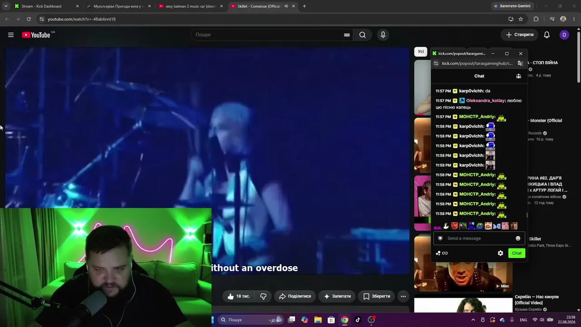Open Task View on the taskbar
Image resolution: width=581 pixels, height=327 pixels.
tap(291, 320)
